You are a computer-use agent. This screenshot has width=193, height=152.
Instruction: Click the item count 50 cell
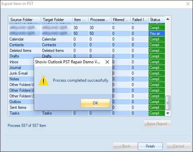[80, 33]
